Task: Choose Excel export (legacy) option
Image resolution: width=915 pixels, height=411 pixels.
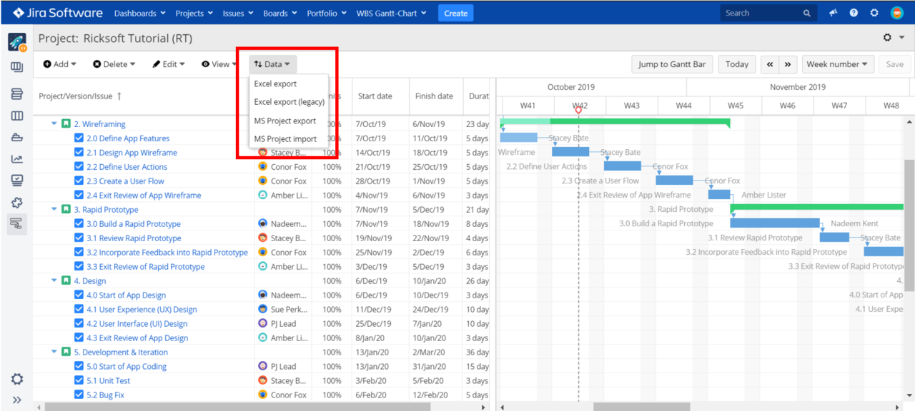Action: point(288,102)
